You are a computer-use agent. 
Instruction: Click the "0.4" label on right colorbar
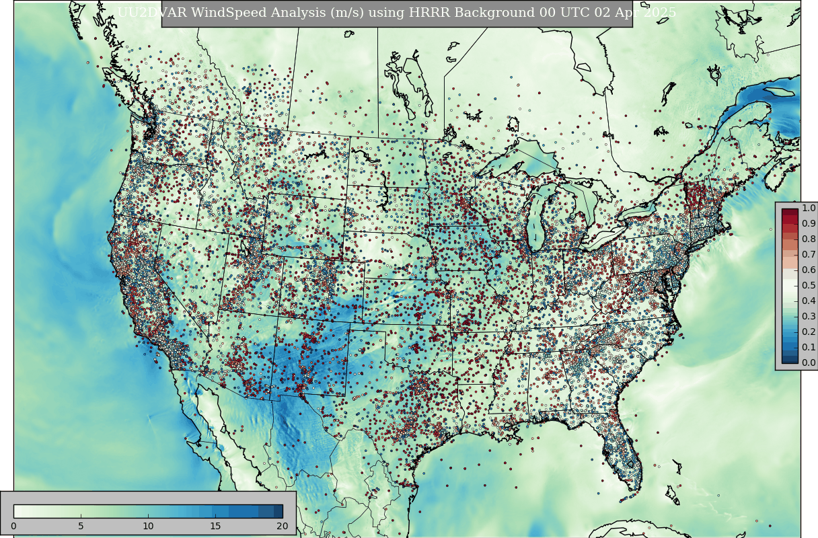tap(809, 301)
